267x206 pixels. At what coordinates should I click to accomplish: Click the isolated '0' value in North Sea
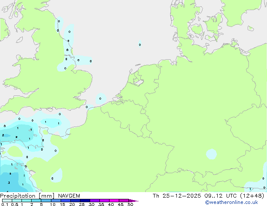click(140, 45)
